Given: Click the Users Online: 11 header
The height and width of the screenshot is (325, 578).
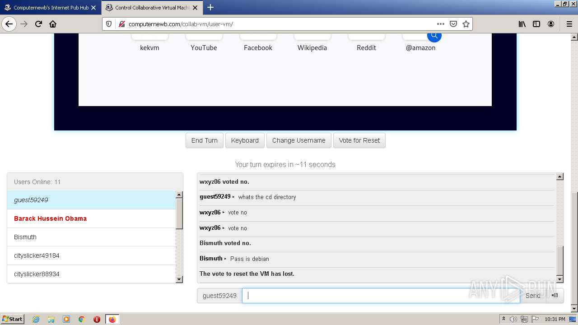Looking at the screenshot, I should (x=95, y=182).
